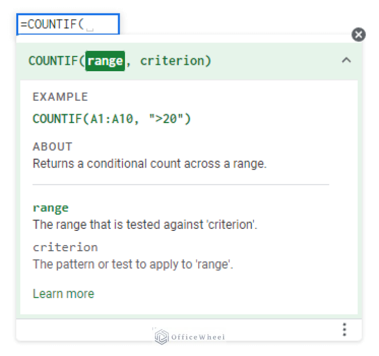The height and width of the screenshot is (356, 379).
Task: Click the divider line below the ABOUT description
Action: coord(180,184)
